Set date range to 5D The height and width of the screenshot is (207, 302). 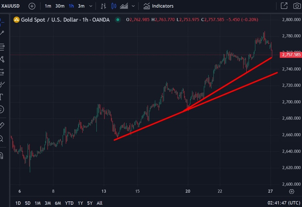(28, 203)
